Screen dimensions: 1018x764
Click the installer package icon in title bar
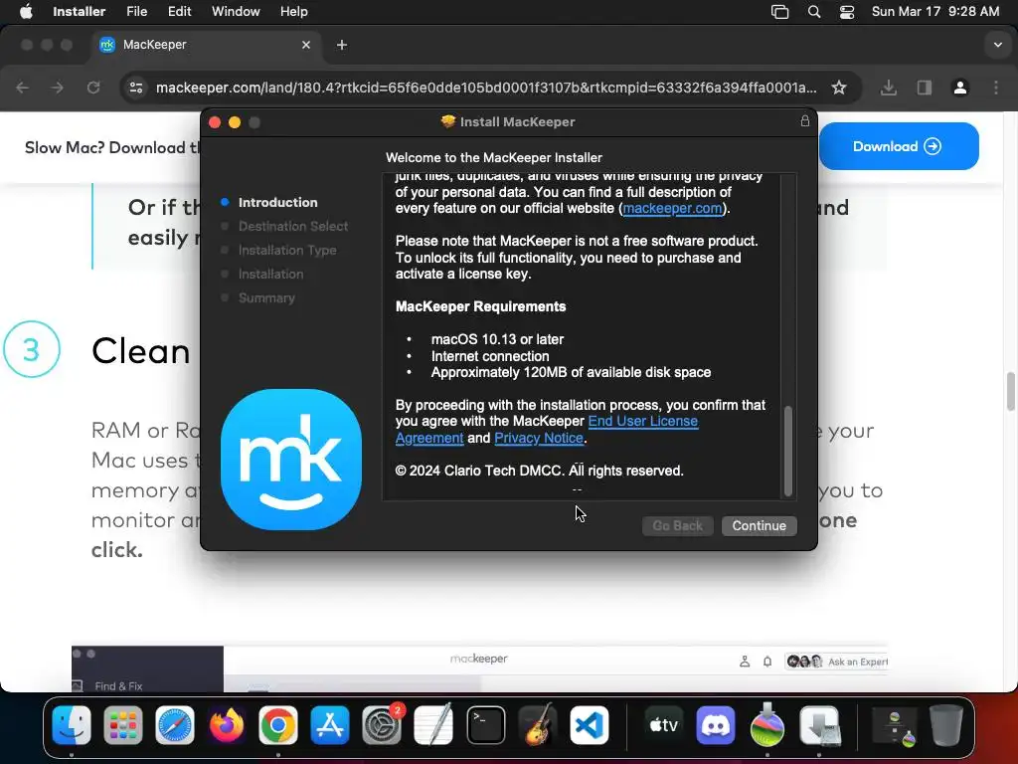[x=448, y=121]
